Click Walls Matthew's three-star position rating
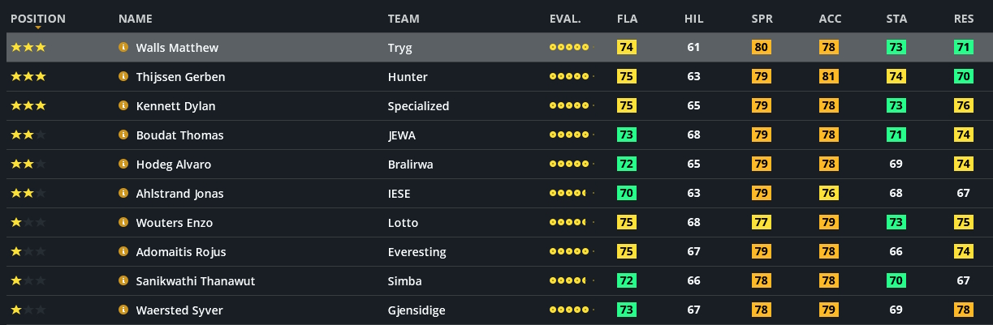The width and height of the screenshot is (993, 325). point(28,48)
